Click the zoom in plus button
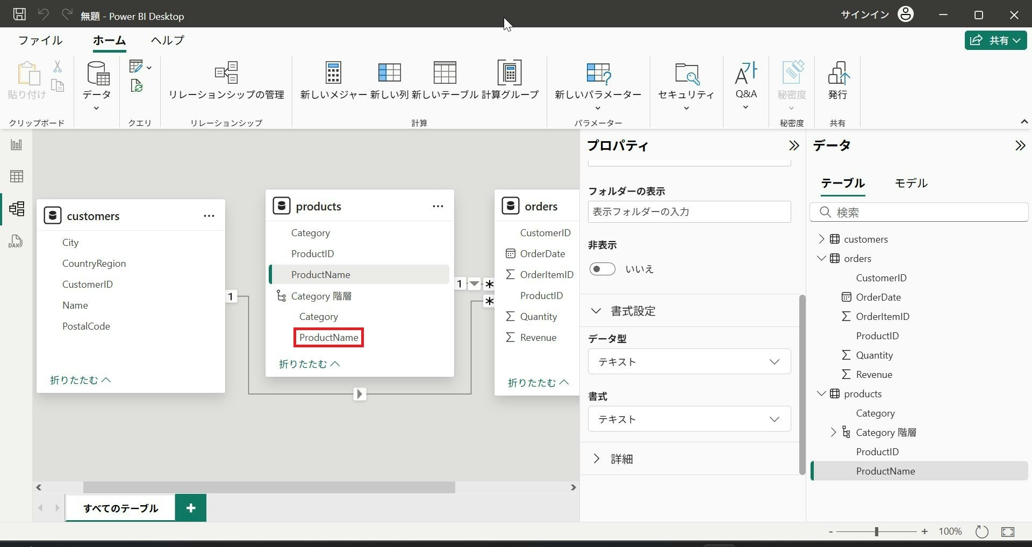 coord(924,531)
